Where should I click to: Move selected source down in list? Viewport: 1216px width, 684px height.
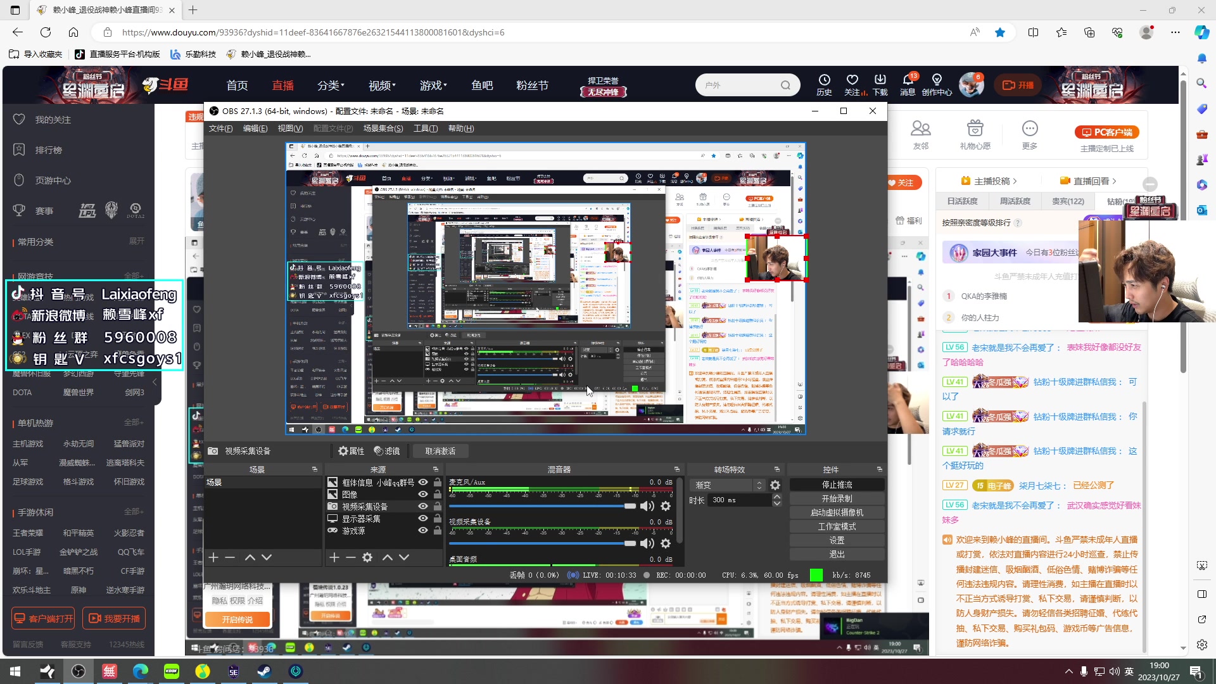click(x=404, y=557)
